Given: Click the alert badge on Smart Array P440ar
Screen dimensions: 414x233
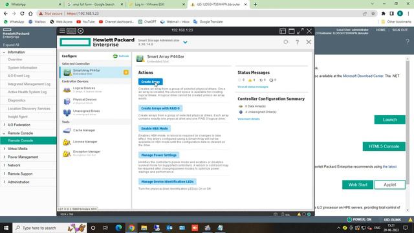Looking at the screenshot, I should tap(126, 72).
